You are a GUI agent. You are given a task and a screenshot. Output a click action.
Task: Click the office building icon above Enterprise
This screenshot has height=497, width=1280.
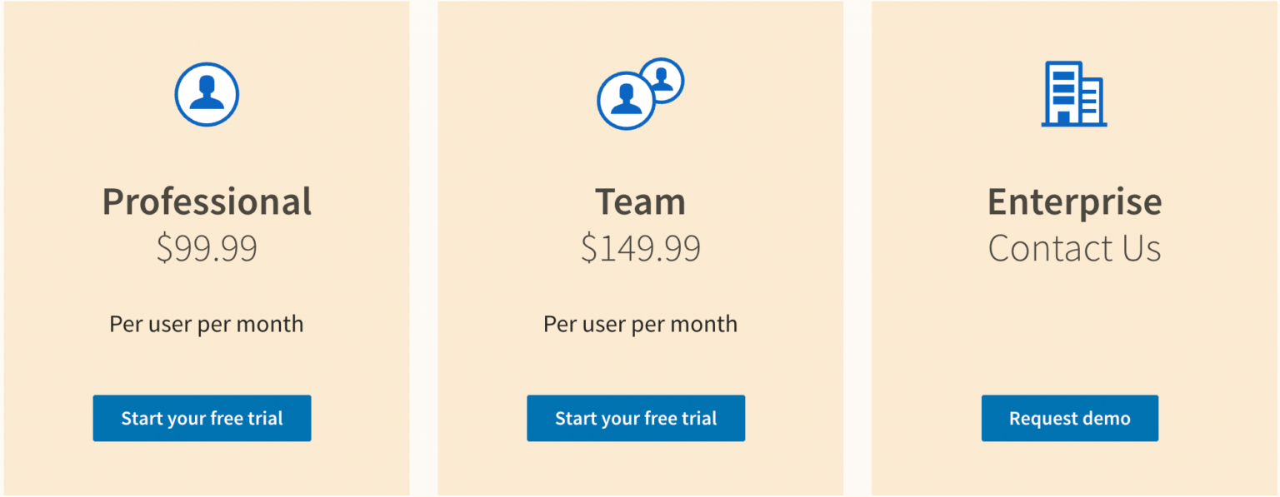click(1073, 94)
